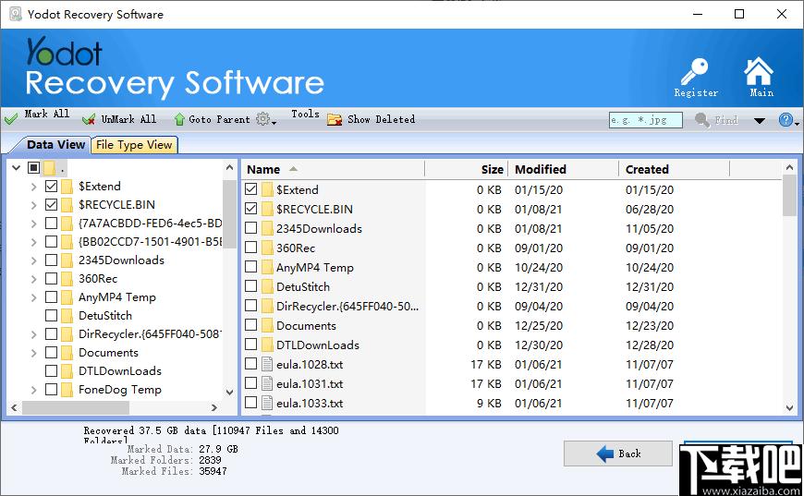Click the Tools label
804x496 pixels.
pos(305,114)
